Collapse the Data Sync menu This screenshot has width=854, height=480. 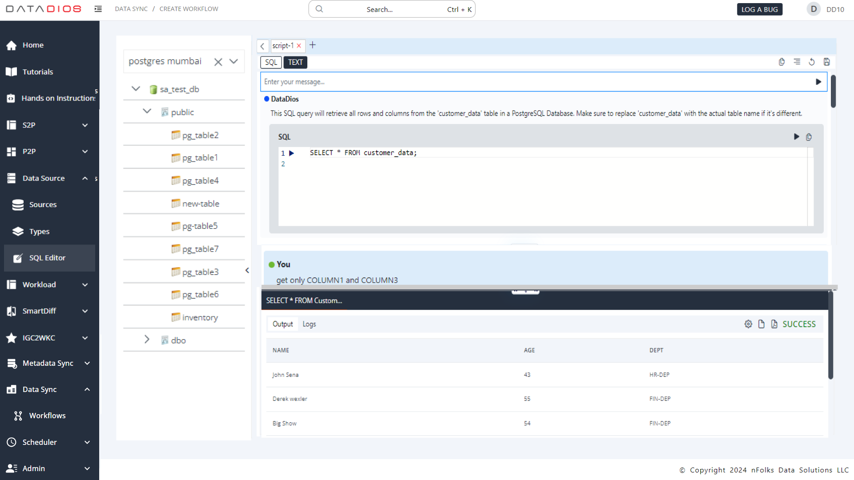tap(87, 389)
